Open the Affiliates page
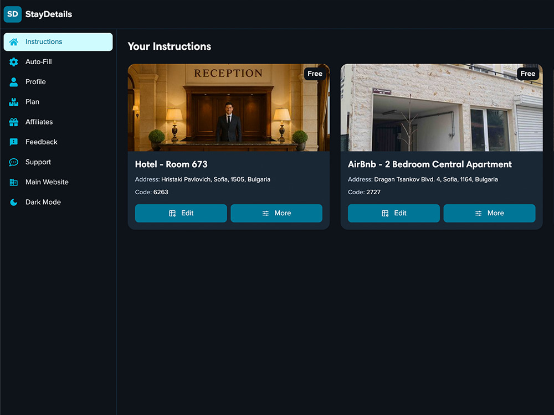Screen dimensions: 554x415 pyautogui.click(x=58, y=122)
